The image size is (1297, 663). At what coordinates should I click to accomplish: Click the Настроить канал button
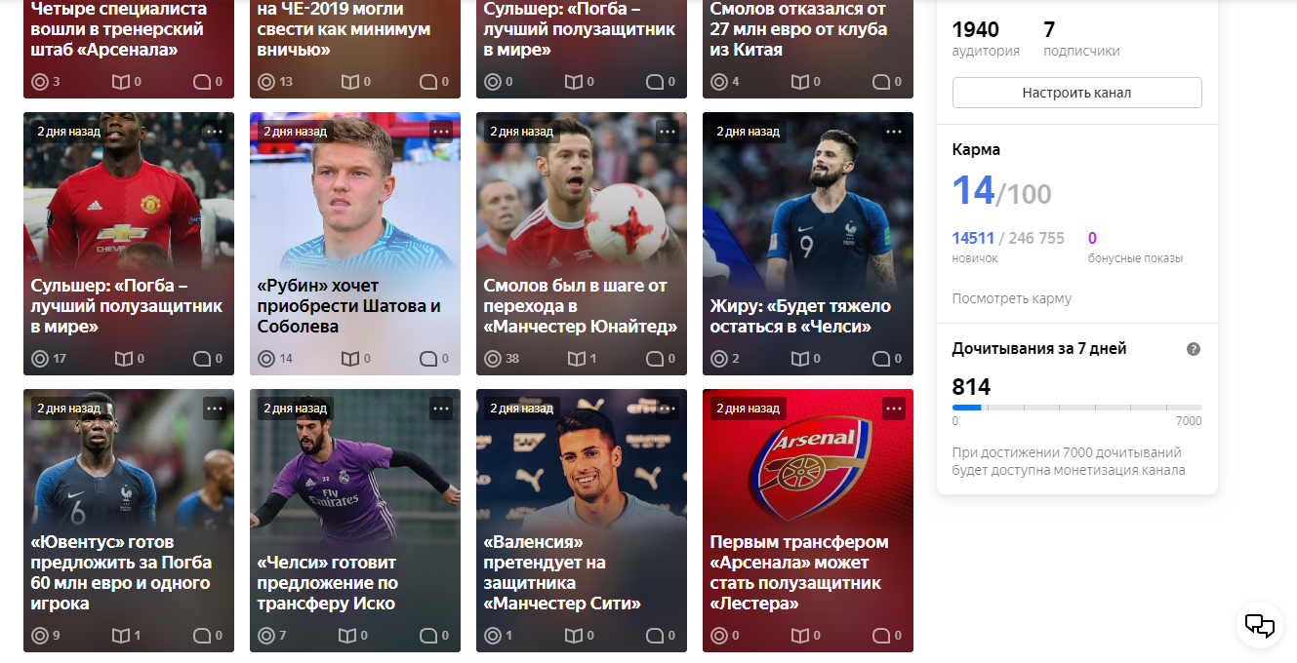pyautogui.click(x=1076, y=93)
